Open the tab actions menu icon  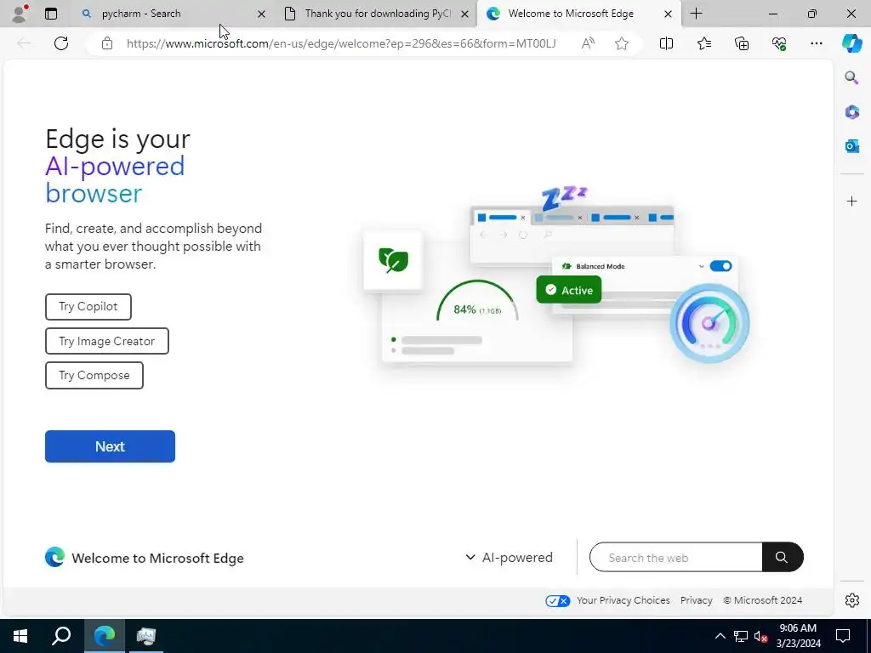point(50,14)
